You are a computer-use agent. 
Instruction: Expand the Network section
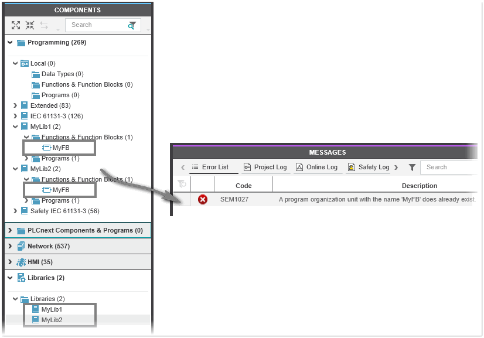(x=10, y=246)
